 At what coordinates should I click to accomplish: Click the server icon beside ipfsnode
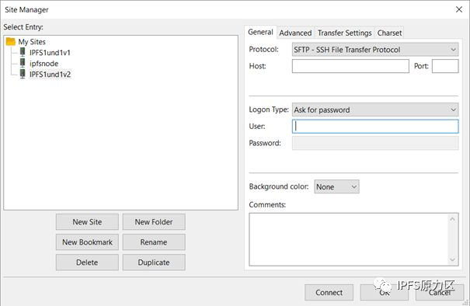click(x=23, y=63)
